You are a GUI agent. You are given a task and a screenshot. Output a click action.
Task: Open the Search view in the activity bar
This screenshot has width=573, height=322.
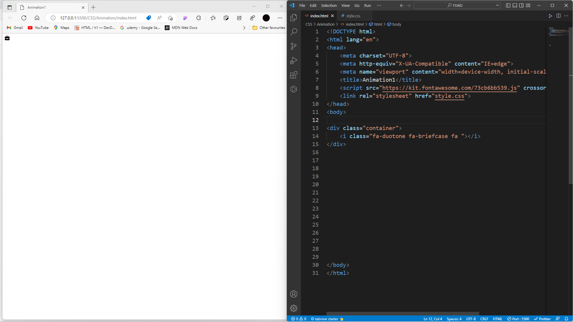coord(294,32)
